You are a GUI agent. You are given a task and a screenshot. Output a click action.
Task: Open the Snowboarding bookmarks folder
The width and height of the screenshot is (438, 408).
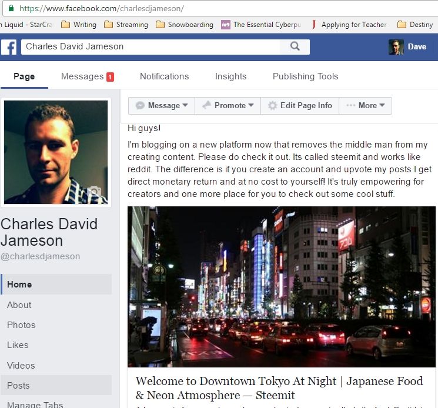(x=185, y=25)
